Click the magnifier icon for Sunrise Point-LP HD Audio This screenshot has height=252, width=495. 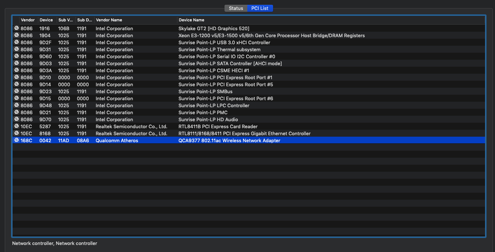click(x=16, y=119)
